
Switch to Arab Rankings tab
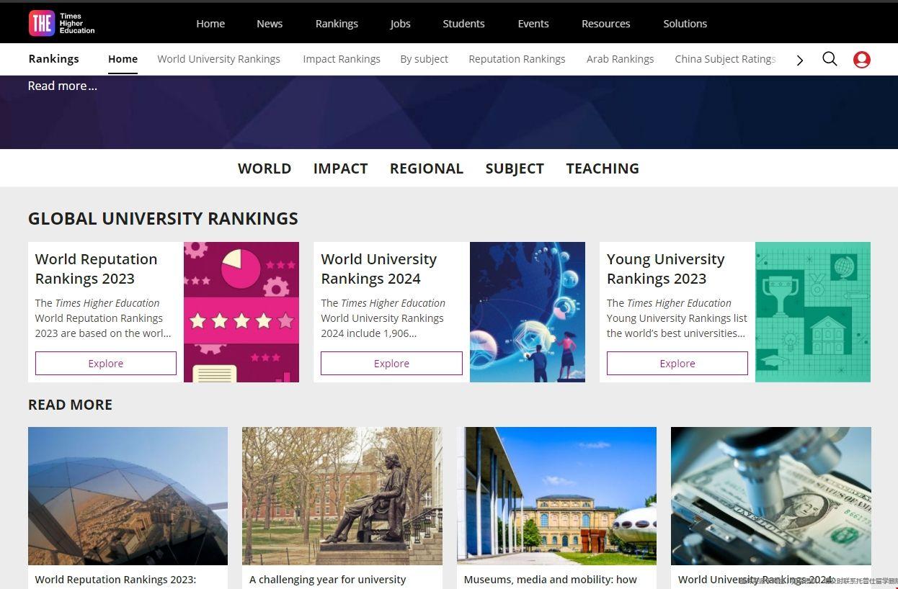[x=620, y=59]
